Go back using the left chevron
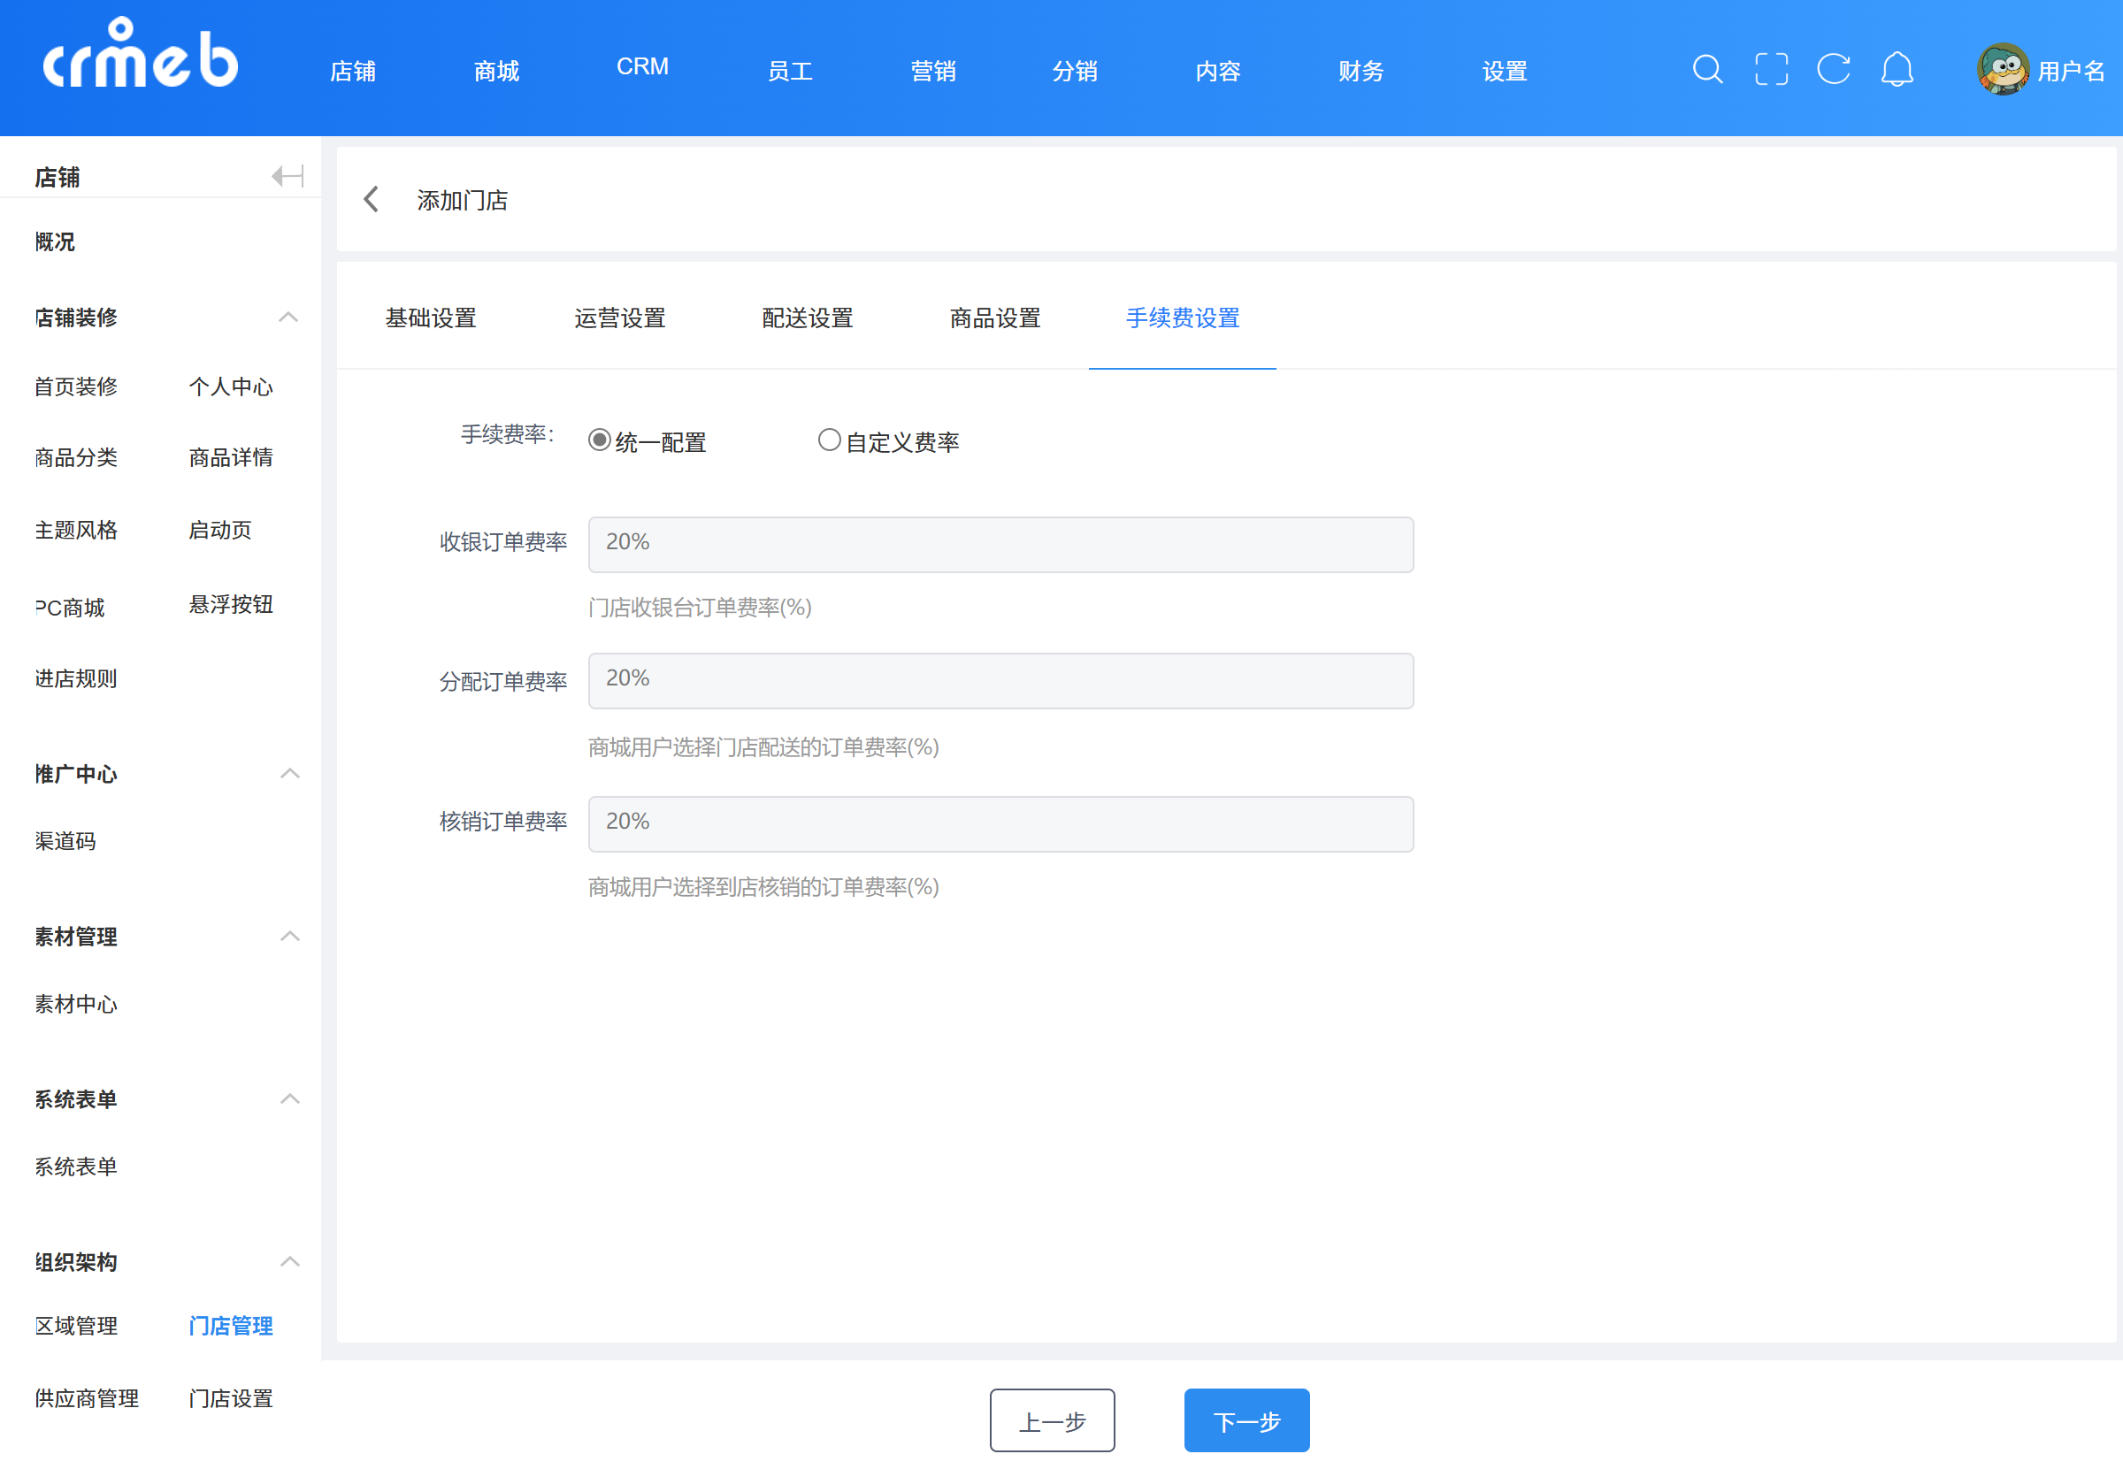This screenshot has width=2123, height=1477. click(x=372, y=200)
